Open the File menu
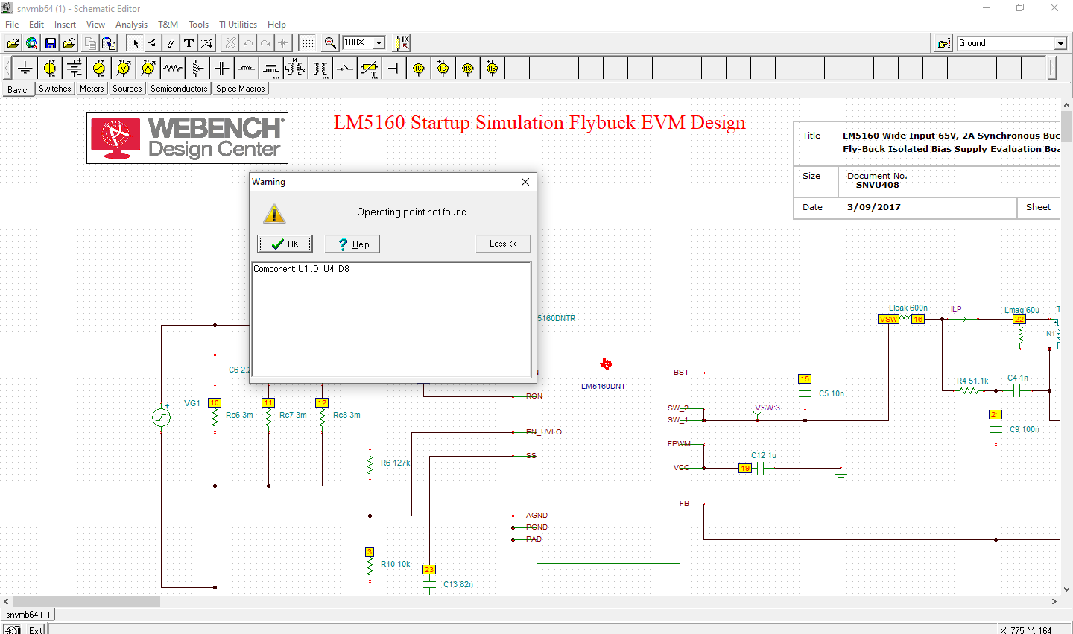 [x=12, y=25]
